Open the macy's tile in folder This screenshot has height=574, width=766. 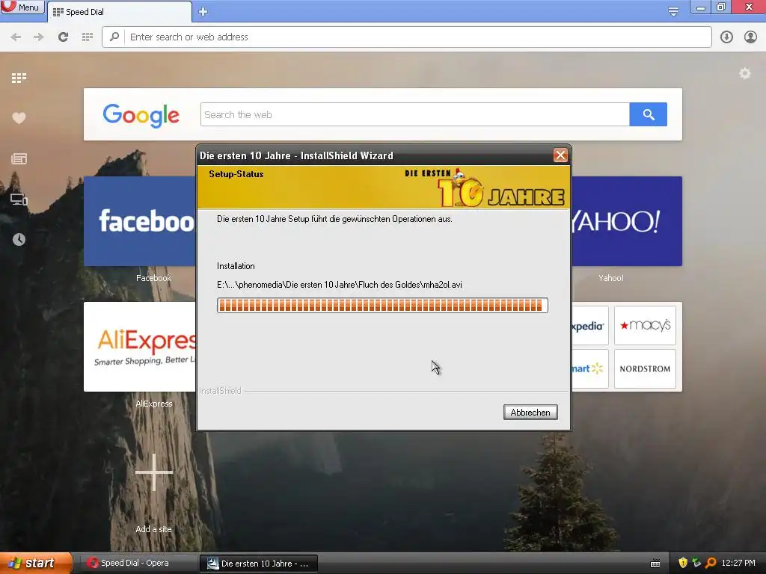tap(645, 326)
